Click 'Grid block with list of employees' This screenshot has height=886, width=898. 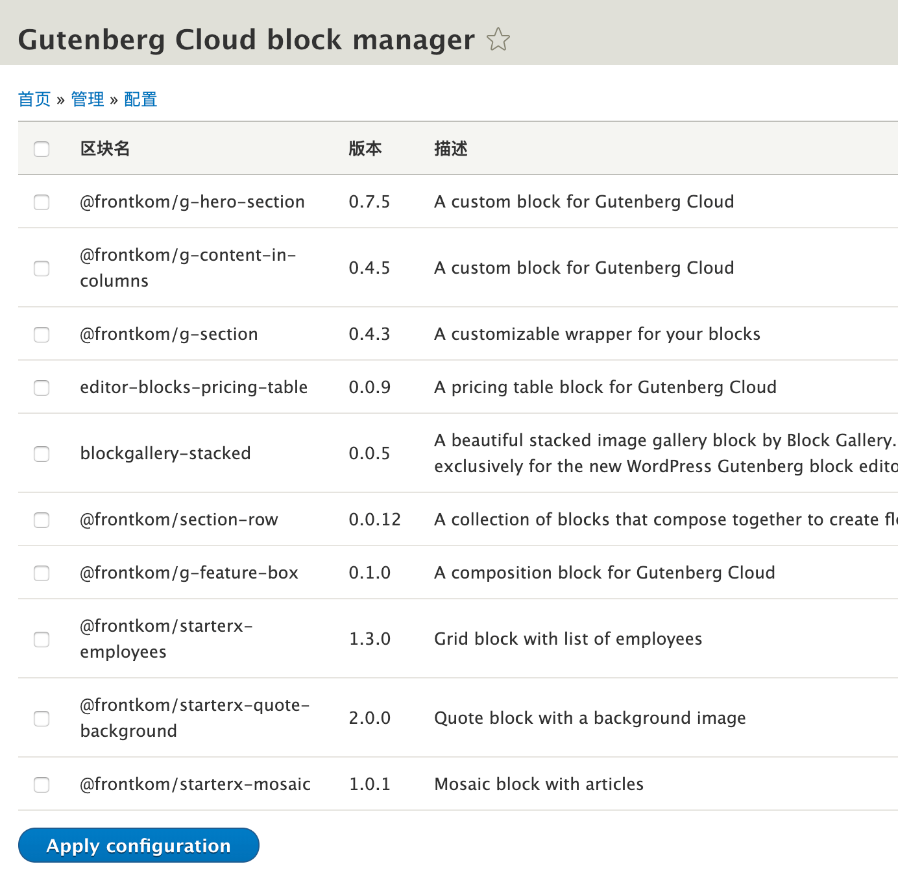568,639
